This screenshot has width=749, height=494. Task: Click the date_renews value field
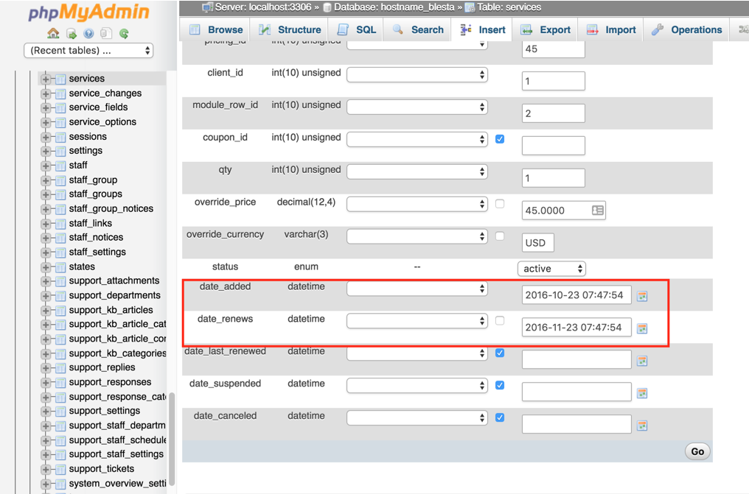(576, 328)
